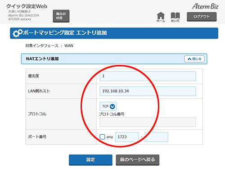This screenshot has height=169, width=225.
Task: Open the 現在の状態 status button
Action: [x=61, y=16]
